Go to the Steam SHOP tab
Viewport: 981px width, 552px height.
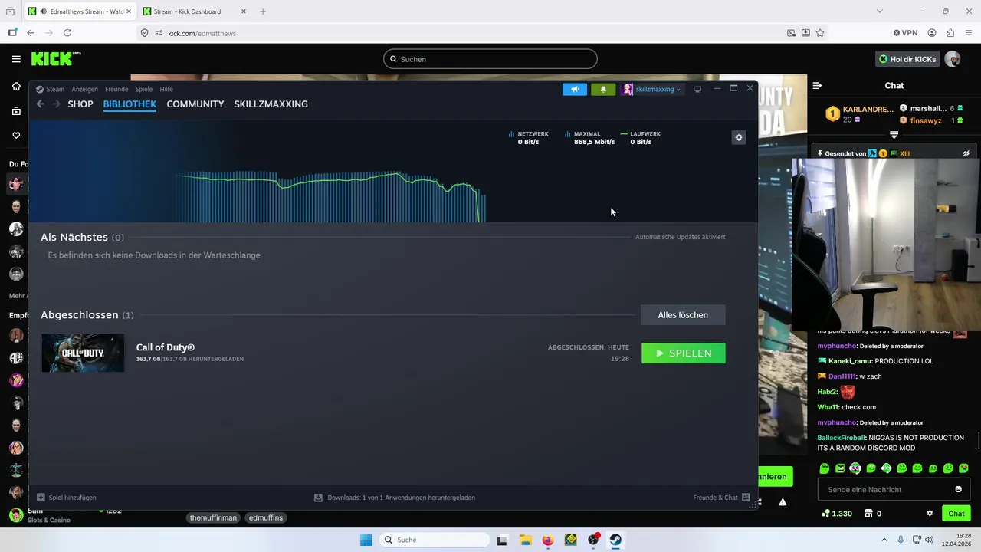80,104
